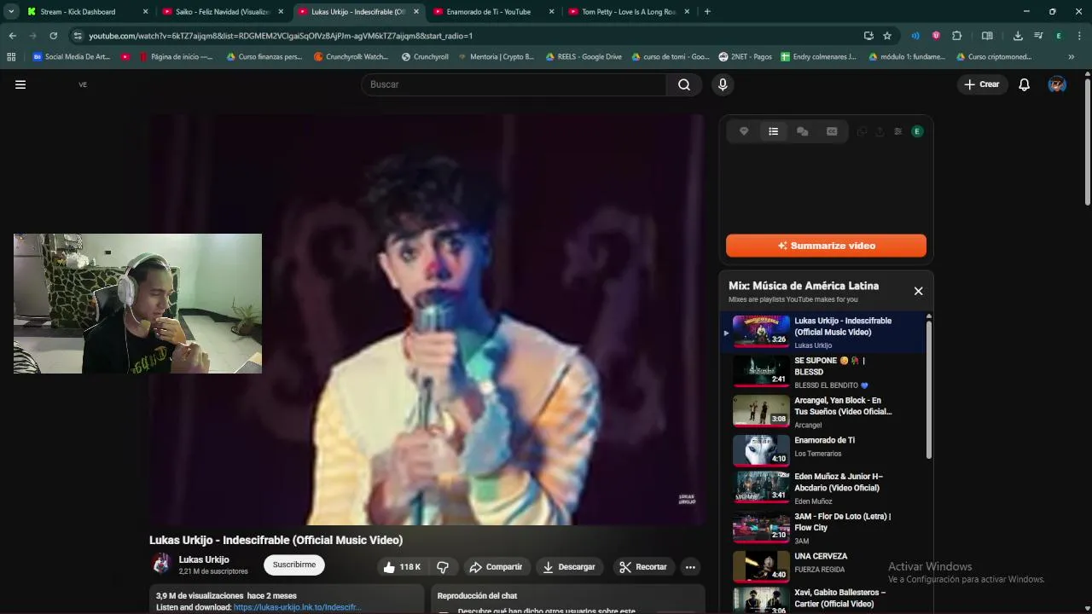Open the sliders settings icon in summary panel
The image size is (1092, 614).
point(897,131)
